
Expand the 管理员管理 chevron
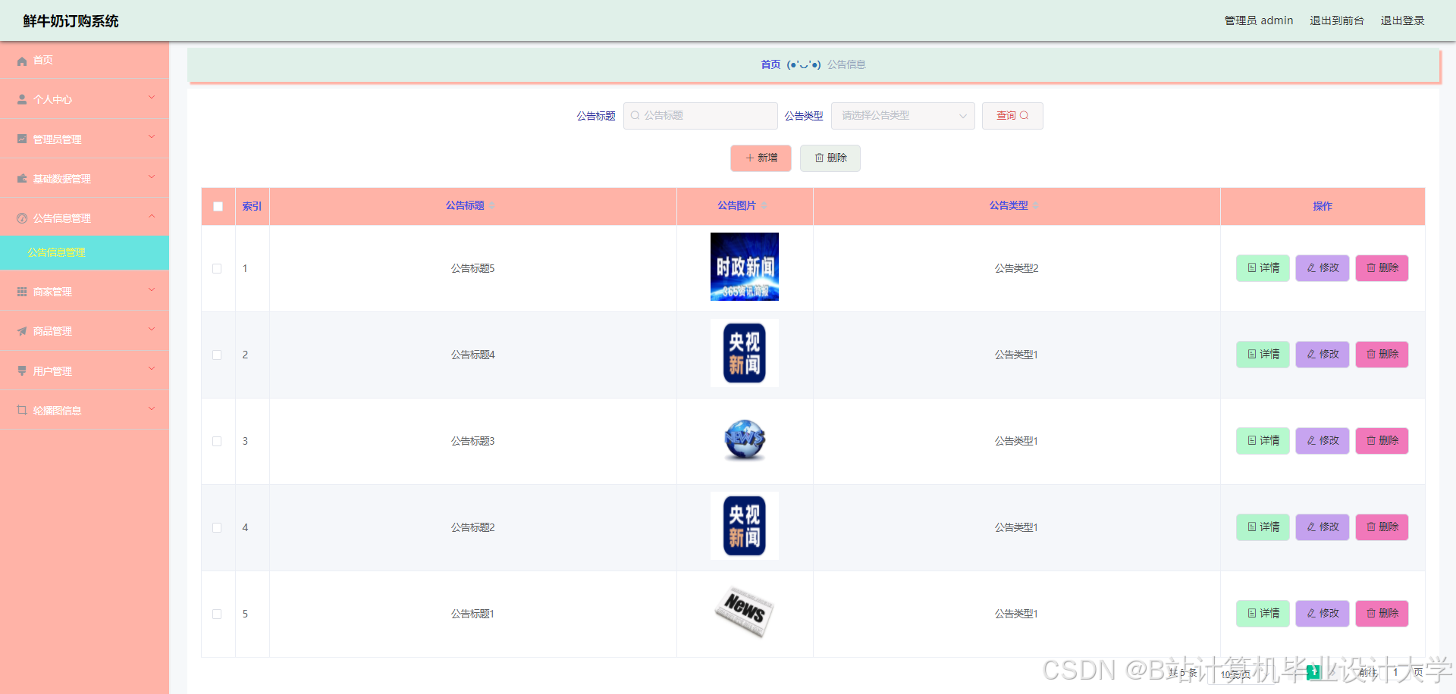[x=152, y=137]
